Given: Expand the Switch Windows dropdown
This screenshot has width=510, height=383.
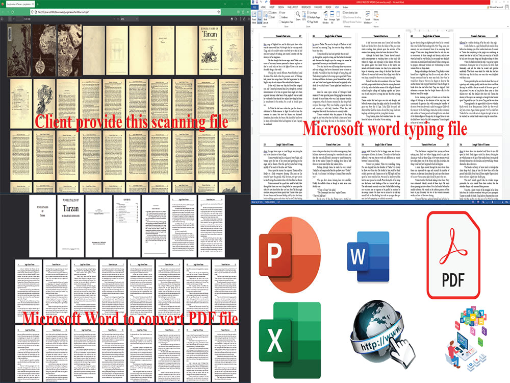Looking at the screenshot, I should coord(368,17).
